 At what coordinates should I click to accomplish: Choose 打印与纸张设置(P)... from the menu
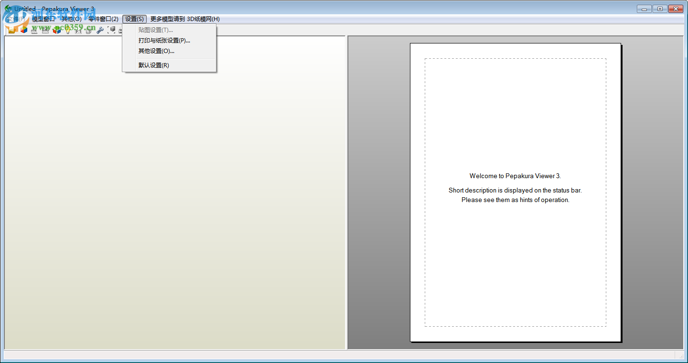(169, 41)
